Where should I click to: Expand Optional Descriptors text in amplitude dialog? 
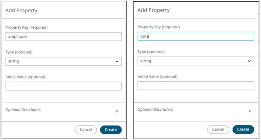[23, 110]
